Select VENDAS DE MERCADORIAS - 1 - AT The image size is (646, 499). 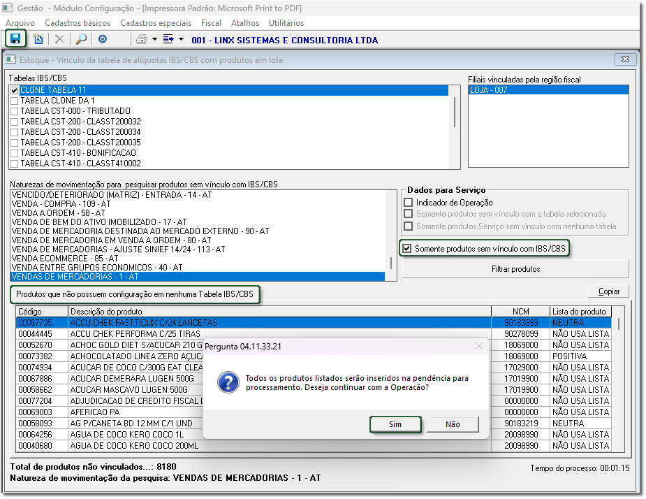tap(198, 276)
